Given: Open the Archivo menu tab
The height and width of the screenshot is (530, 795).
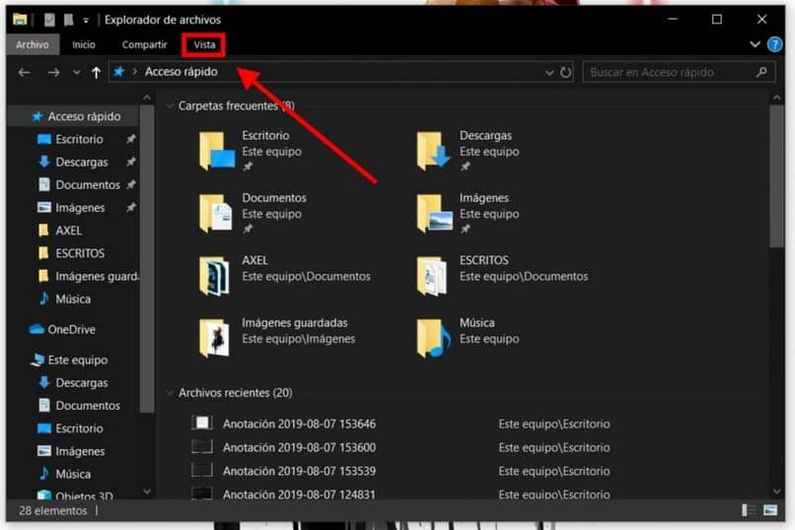Looking at the screenshot, I should coord(33,44).
